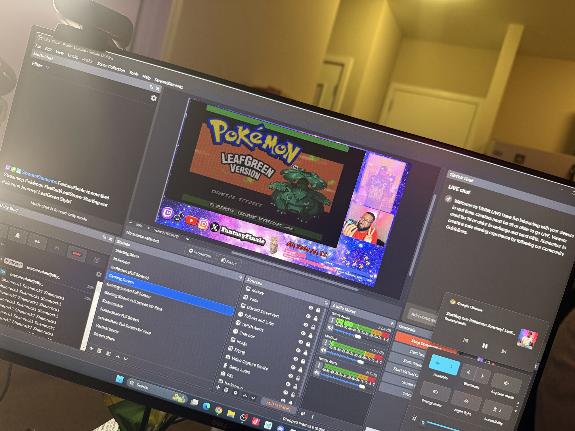
Task: Select the Gaming Screen Full Screen scene
Action: click(x=128, y=290)
